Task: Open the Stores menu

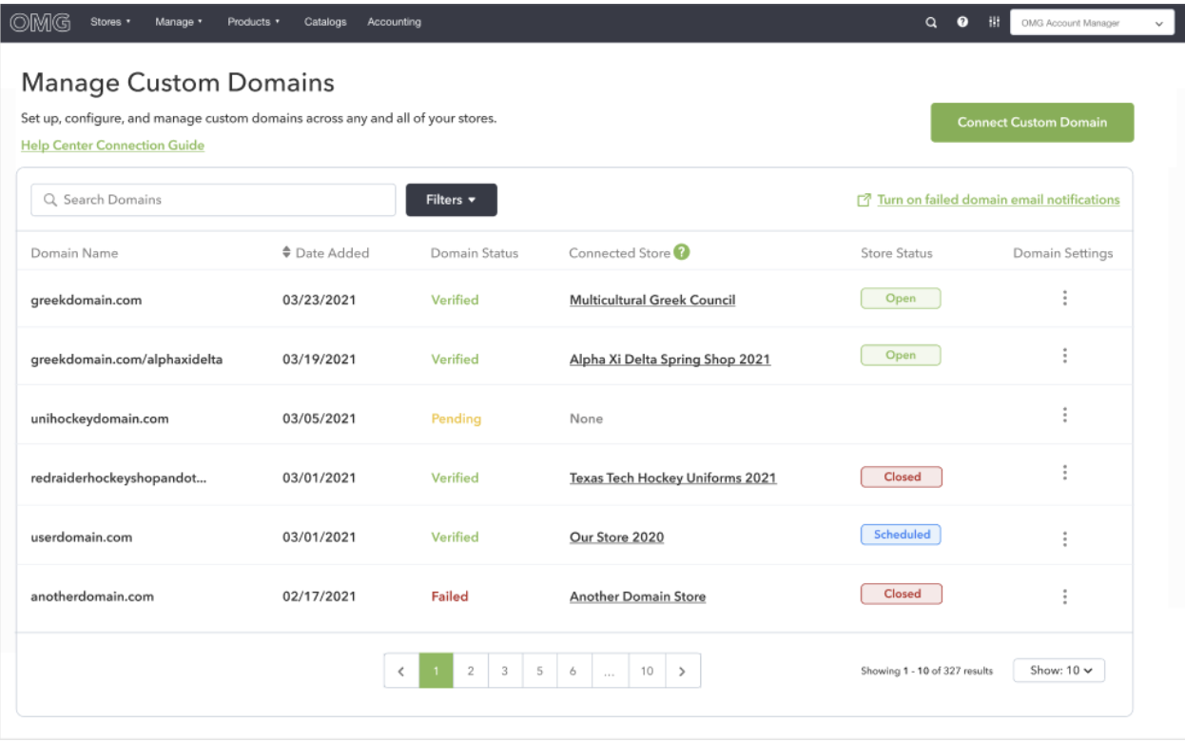Action: [110, 22]
